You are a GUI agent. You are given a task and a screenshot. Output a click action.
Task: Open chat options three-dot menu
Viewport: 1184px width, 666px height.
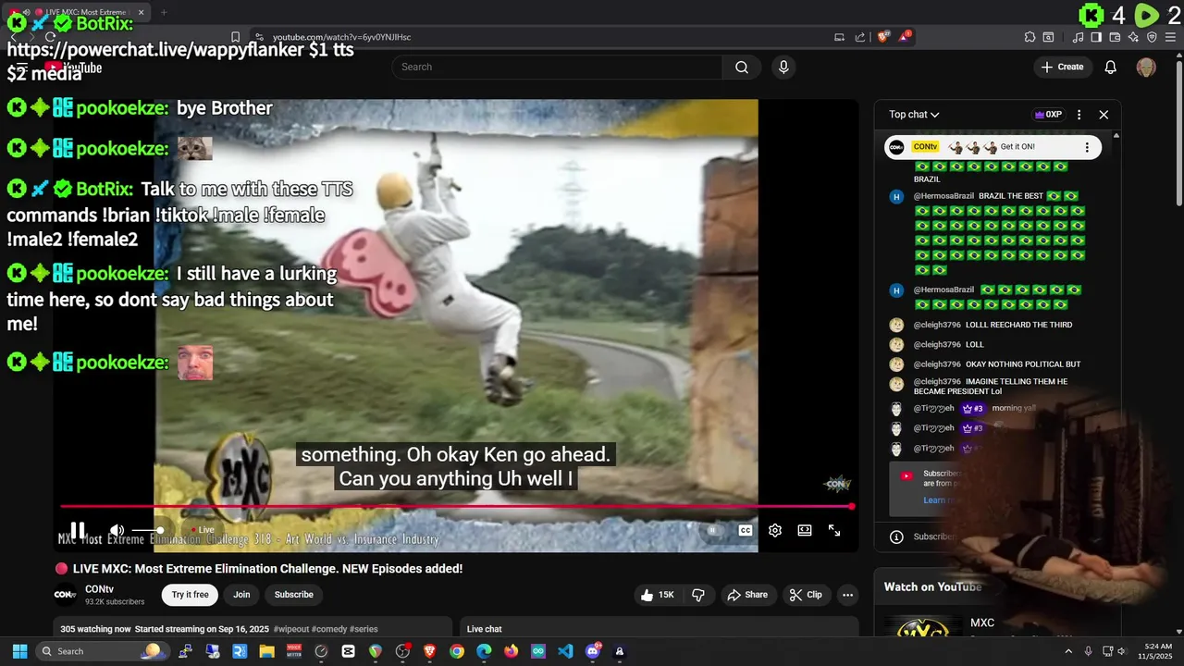tap(1079, 115)
